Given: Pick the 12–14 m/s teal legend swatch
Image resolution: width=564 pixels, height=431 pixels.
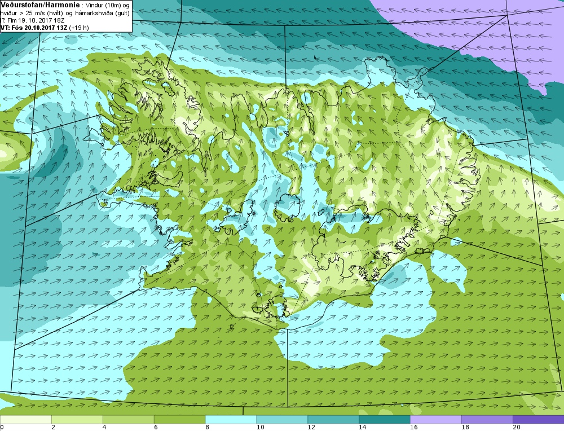Looking at the screenshot, I should [x=333, y=420].
